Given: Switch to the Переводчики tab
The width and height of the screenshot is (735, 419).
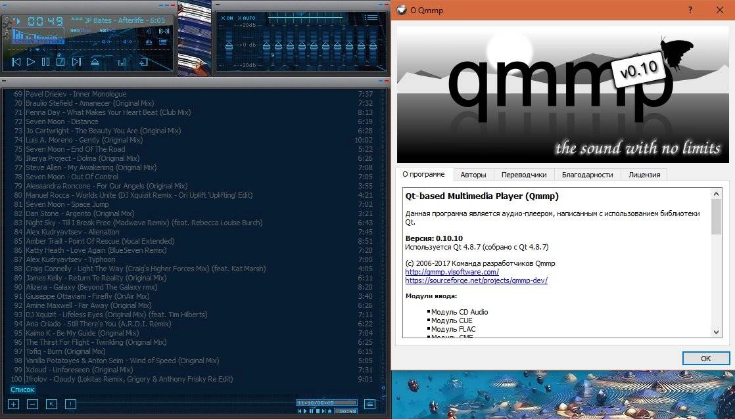Looking at the screenshot, I should click(x=524, y=175).
